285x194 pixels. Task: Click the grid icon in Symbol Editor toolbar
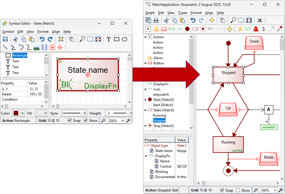click(x=61, y=39)
